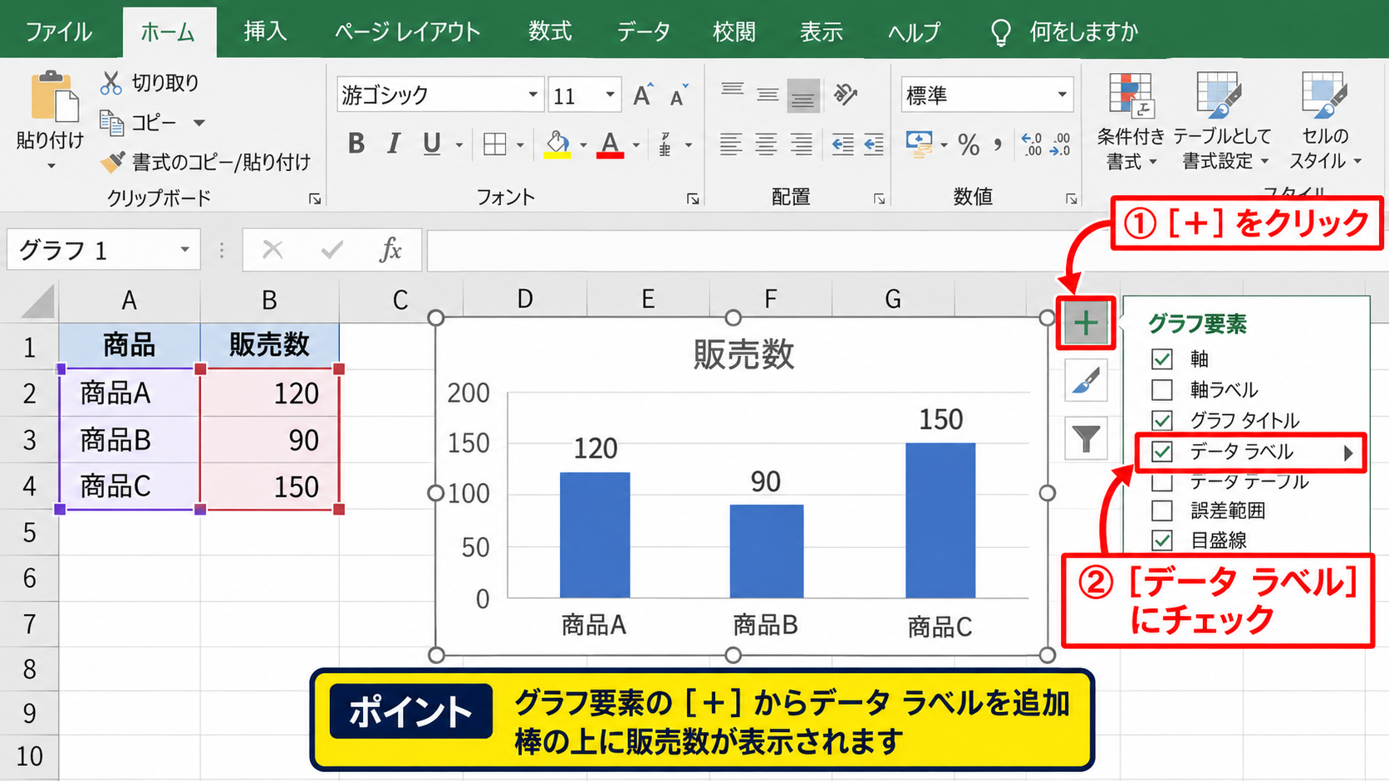Toggle Underline formatting
The height and width of the screenshot is (781, 1389).
[431, 144]
